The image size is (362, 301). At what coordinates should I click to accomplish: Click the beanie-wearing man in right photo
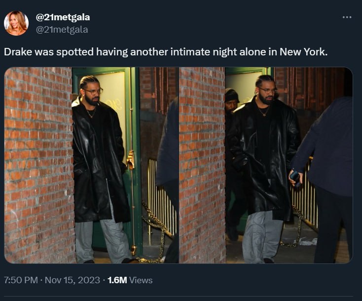coord(231,102)
